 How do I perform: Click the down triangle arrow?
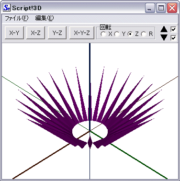pos(164,37)
